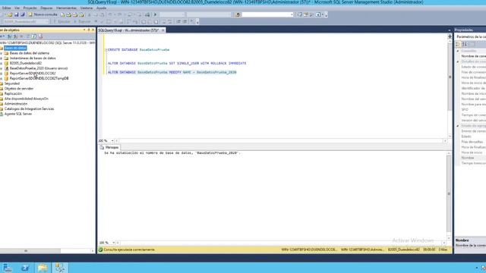The width and height of the screenshot is (486, 273).
Task: Click the Cancel query stop icon
Action: (96, 22)
